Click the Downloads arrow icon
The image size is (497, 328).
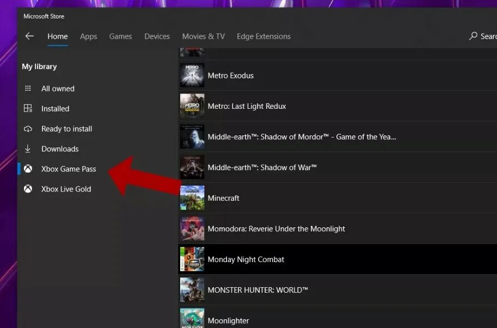(28, 149)
